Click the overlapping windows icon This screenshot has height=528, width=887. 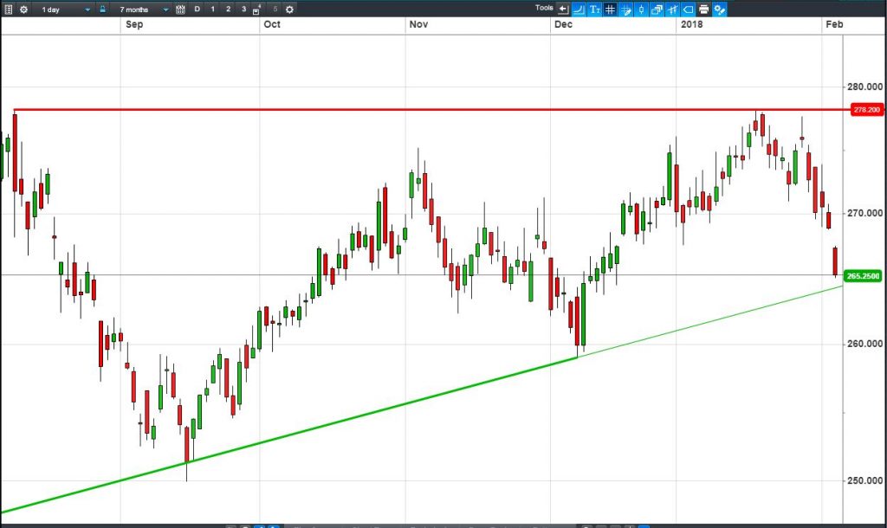point(657,9)
